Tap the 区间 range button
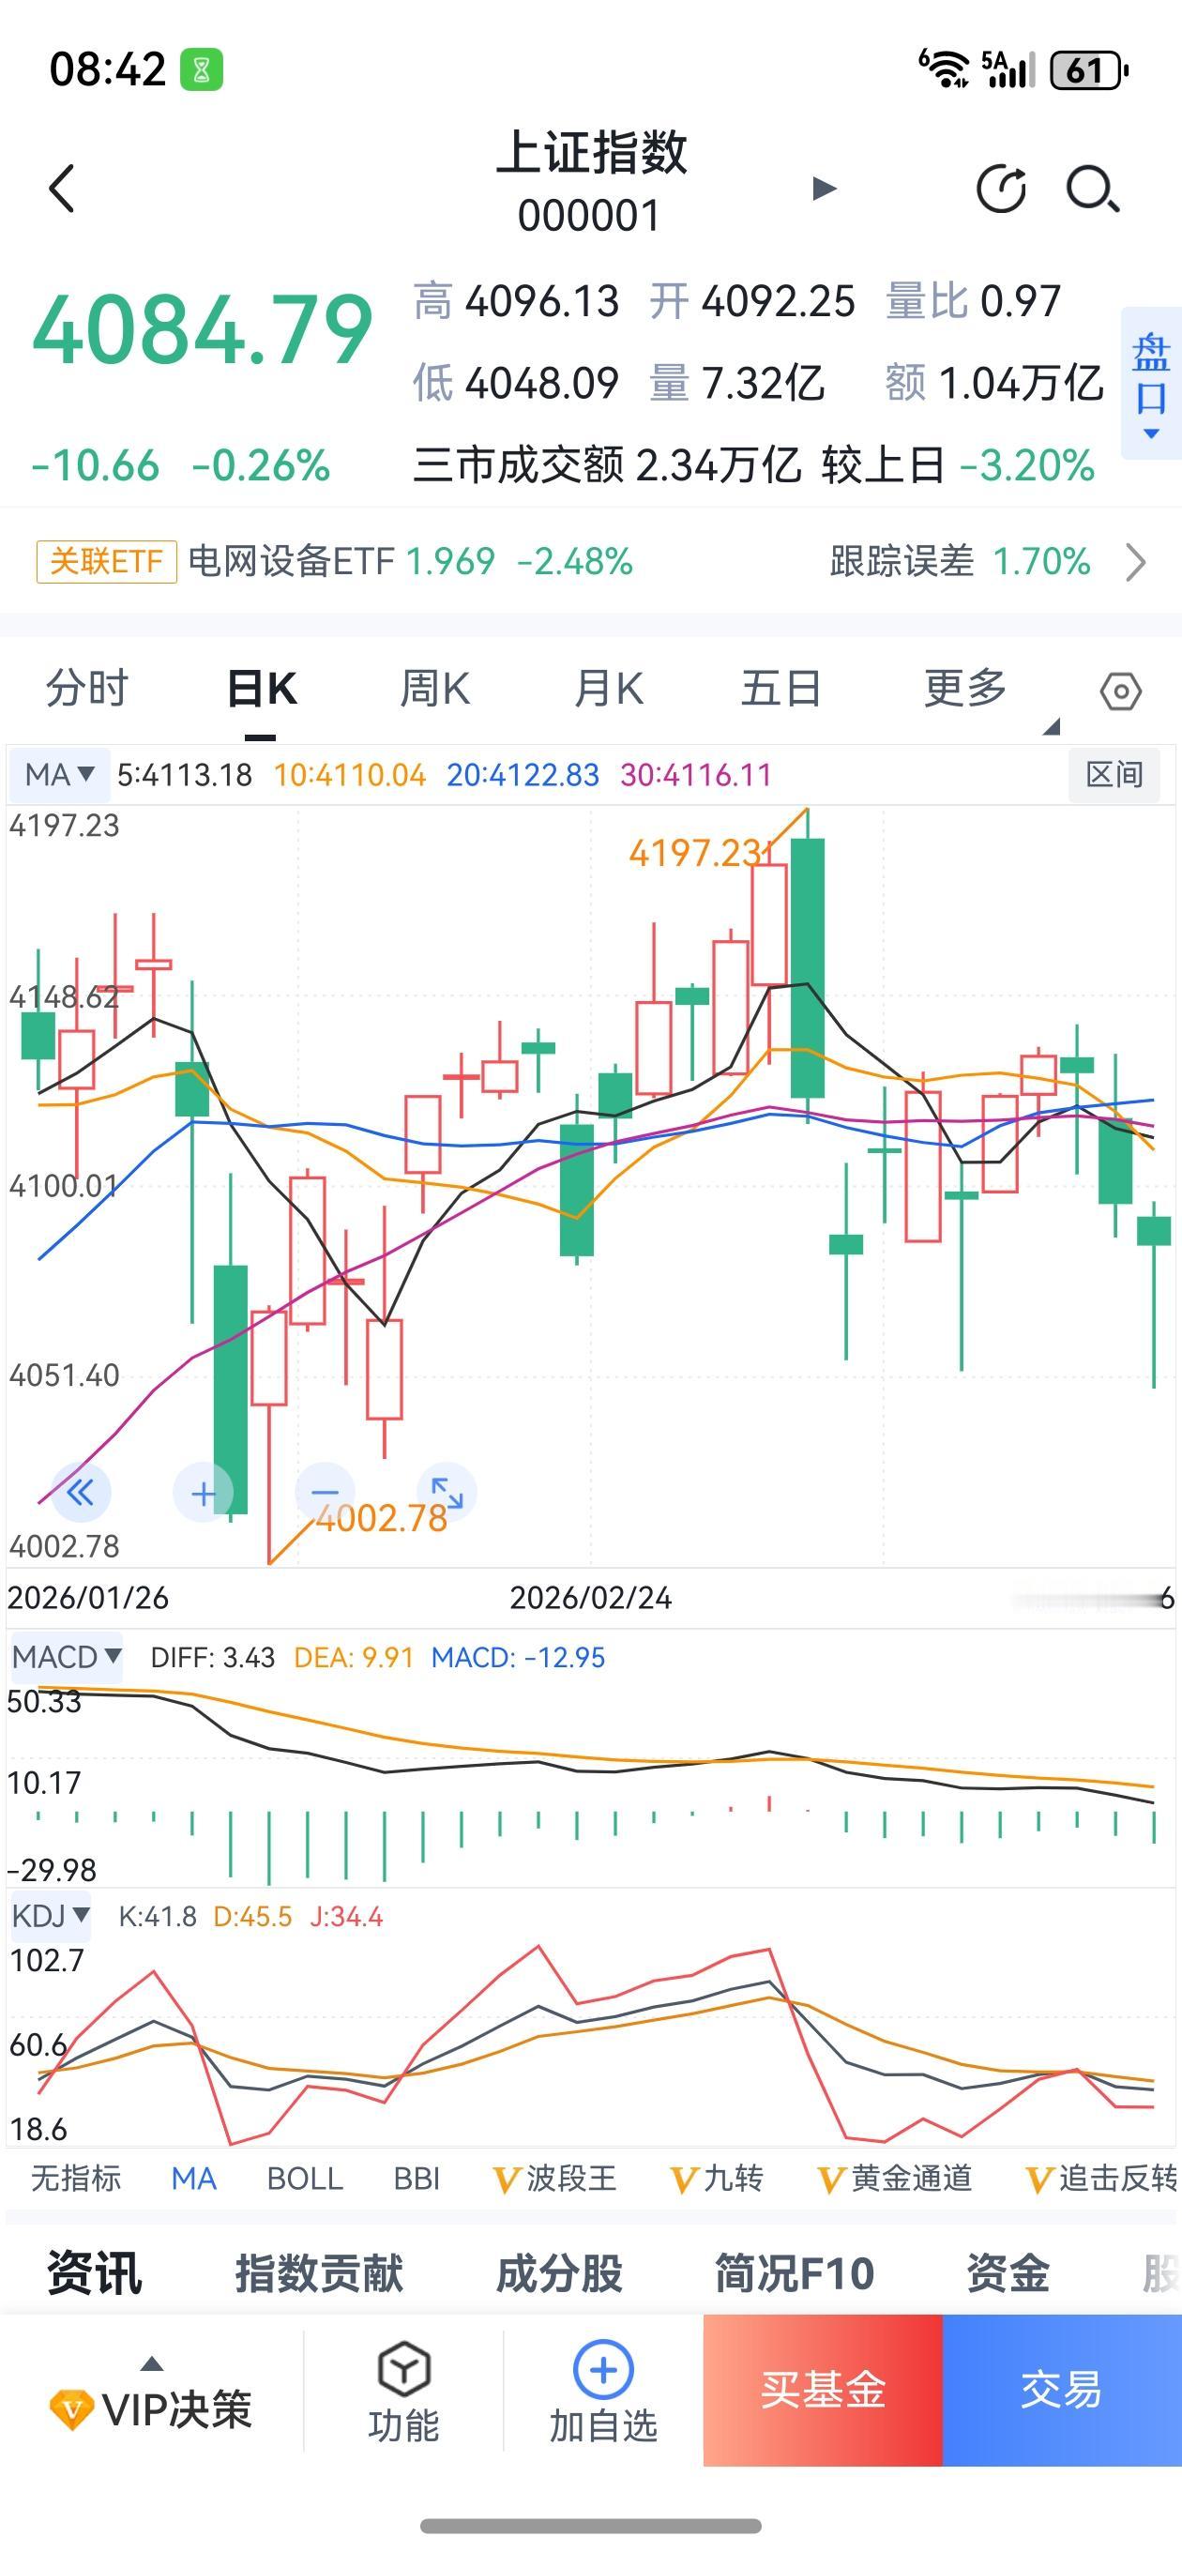The width and height of the screenshot is (1182, 2552). (x=1114, y=775)
